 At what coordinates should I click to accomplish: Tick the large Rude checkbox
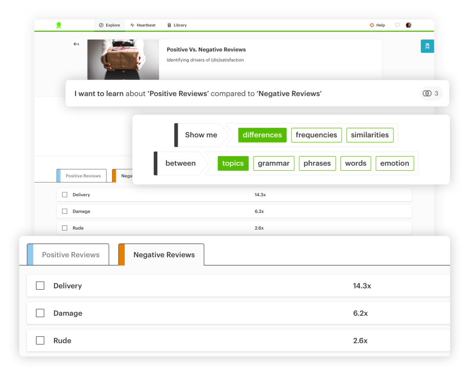(x=40, y=341)
